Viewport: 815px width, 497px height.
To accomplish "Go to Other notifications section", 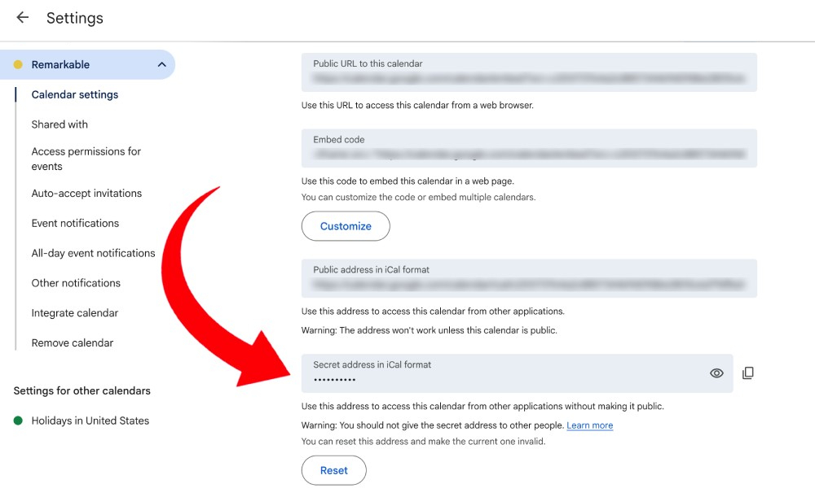I will (76, 283).
